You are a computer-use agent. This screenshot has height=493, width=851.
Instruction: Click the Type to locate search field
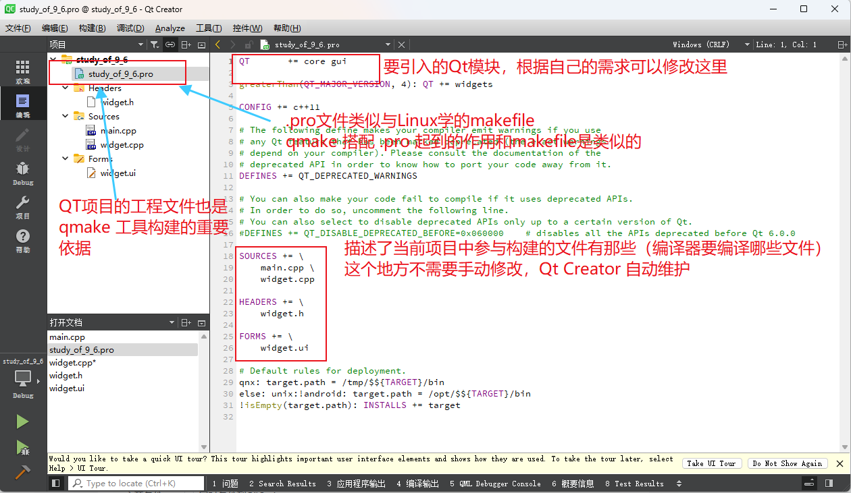(x=136, y=484)
